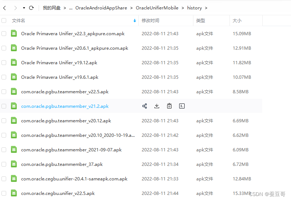Select file Oracle Primavera Unifier_v19.12.apk
Viewport: 291px width, 200px height.
[x=59, y=63]
